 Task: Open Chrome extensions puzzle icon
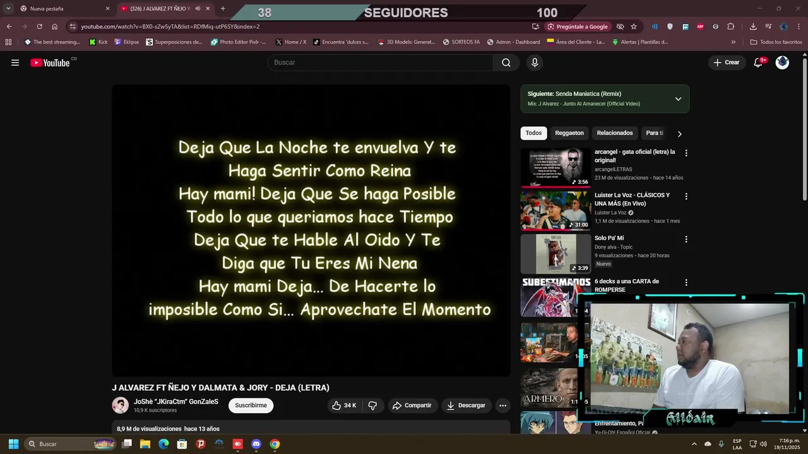click(x=731, y=26)
